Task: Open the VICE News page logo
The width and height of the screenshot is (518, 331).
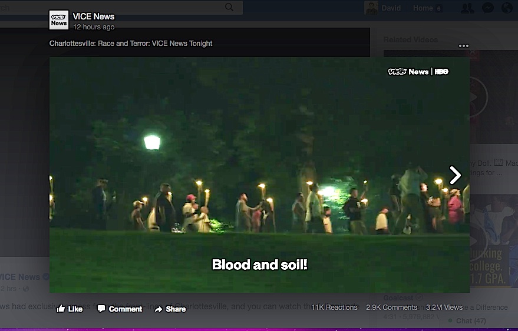Action: coord(59,20)
